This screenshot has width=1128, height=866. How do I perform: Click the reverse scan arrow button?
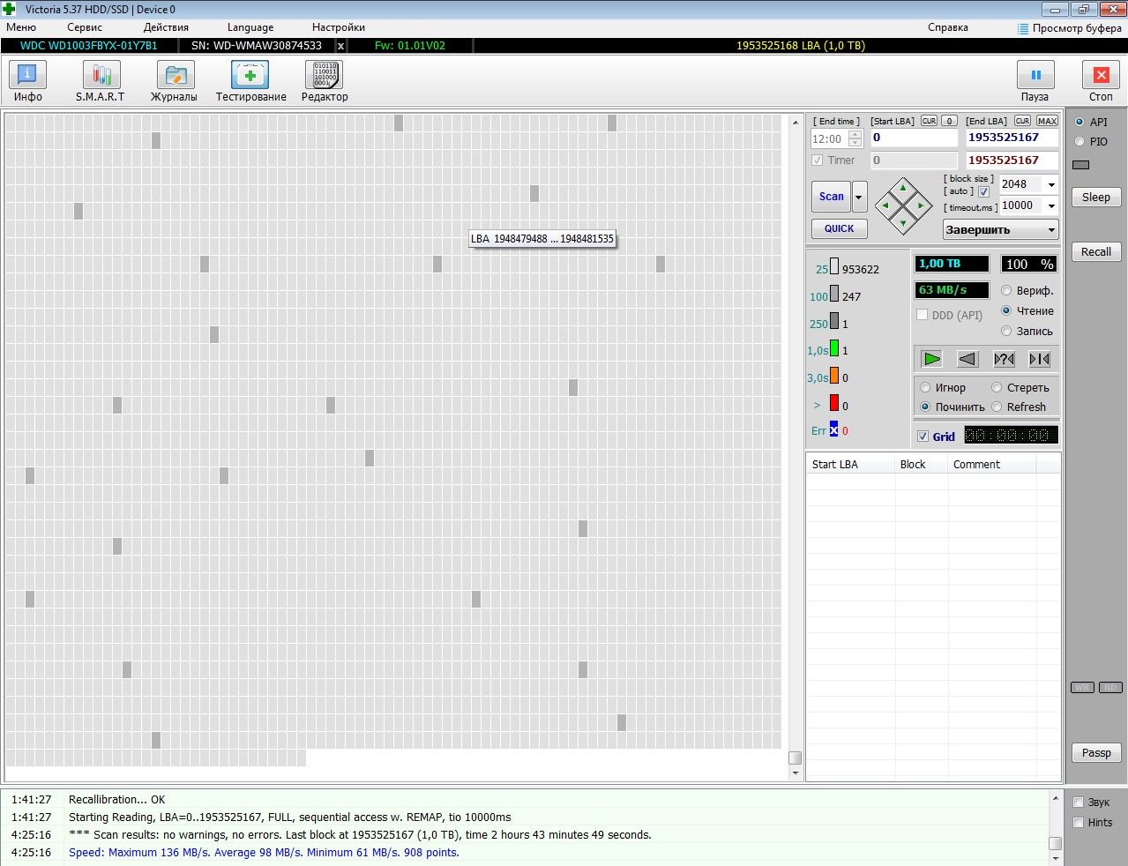(967, 359)
